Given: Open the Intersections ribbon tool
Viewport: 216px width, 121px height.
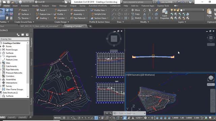Looking at the screenshot, I should click(x=78, y=10).
